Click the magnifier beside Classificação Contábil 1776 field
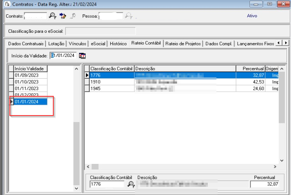 [x=131, y=184]
